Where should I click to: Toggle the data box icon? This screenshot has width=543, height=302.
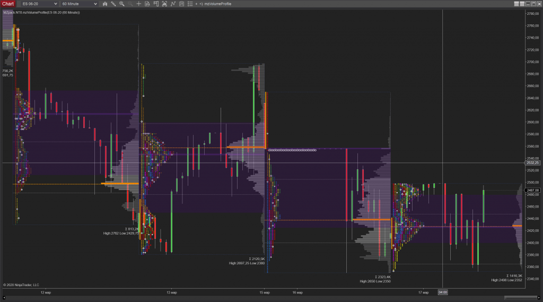[147, 4]
